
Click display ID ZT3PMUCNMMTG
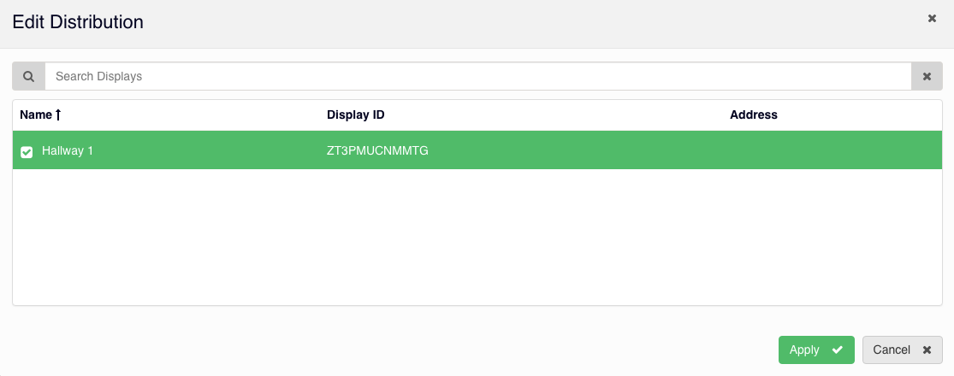click(377, 150)
